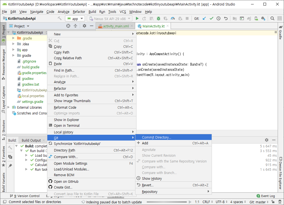Open Git history clock icon
This screenshot has width=284, height=205.
click(x=219, y=18)
